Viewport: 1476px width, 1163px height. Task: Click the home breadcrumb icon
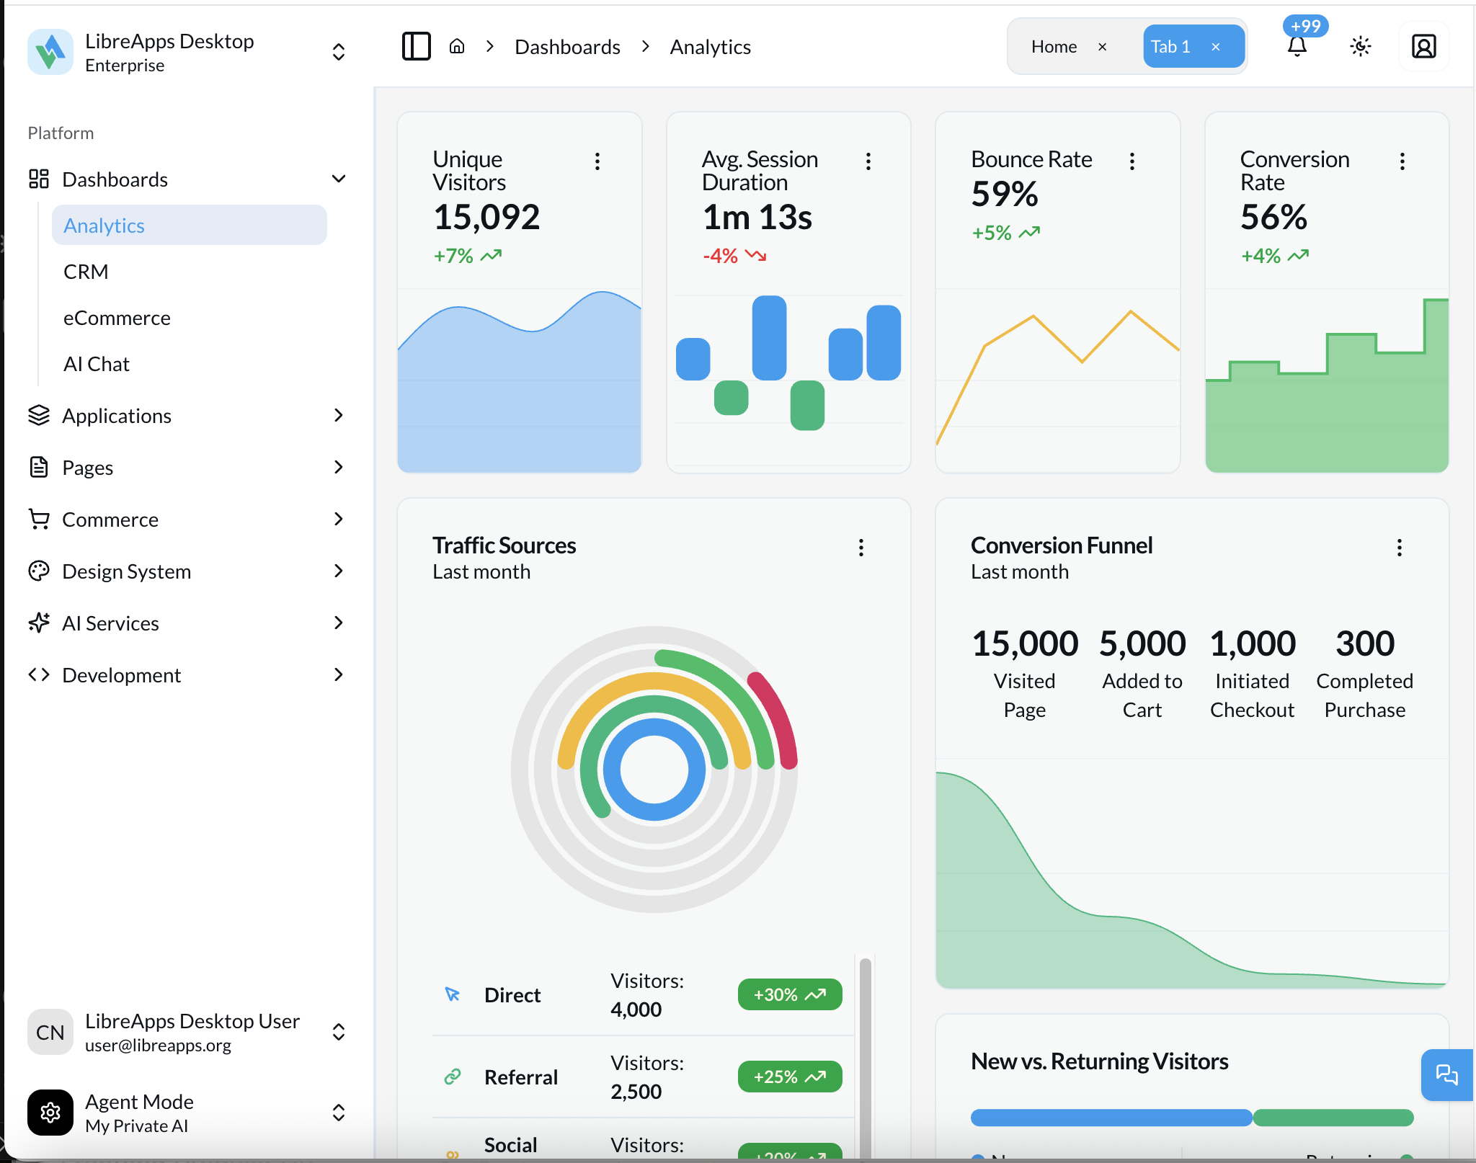click(457, 47)
